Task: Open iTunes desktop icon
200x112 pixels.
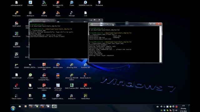Action: click(x=72, y=3)
